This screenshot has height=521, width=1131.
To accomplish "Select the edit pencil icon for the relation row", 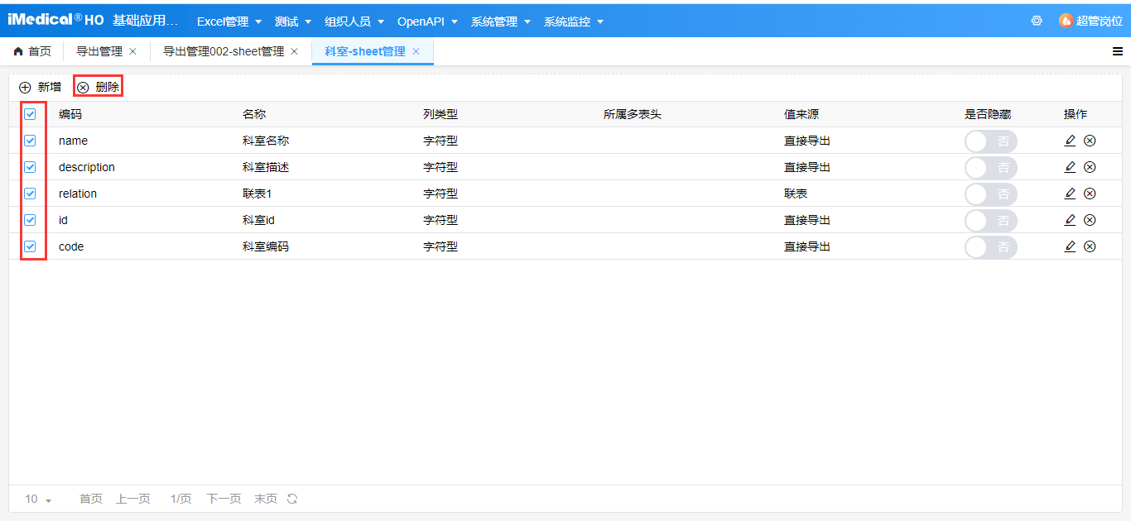I will coord(1070,194).
